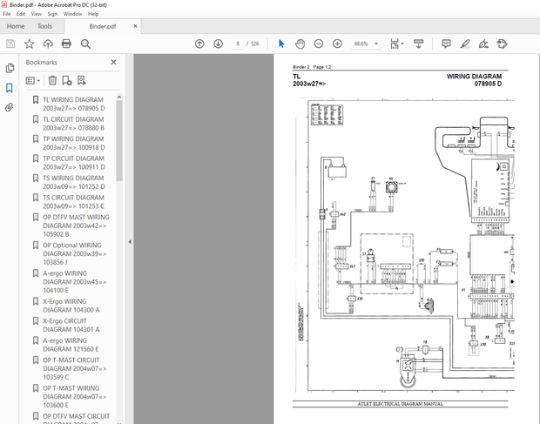This screenshot has width=540, height=424.
Task: Open bookmark X-Ergo CIRCUIT DIAGRAM 104301 A
Action: tap(71, 326)
